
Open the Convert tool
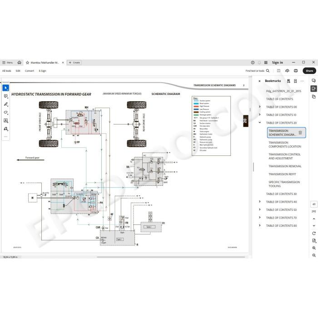[x=30, y=71]
